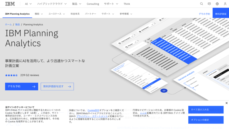
Task: Open the 239 G2 reviews link
Action: tap(30, 75)
